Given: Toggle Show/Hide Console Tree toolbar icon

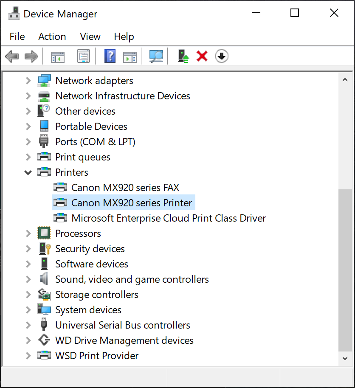Looking at the screenshot, I should point(57,56).
